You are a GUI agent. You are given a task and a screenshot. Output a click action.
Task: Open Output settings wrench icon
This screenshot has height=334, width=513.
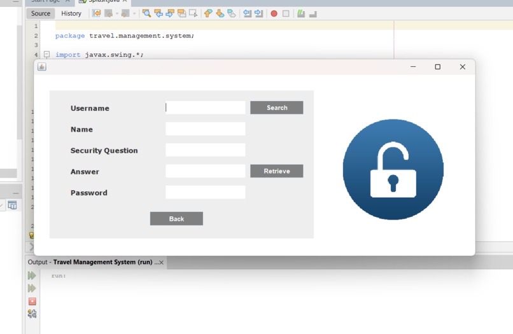coord(32,314)
